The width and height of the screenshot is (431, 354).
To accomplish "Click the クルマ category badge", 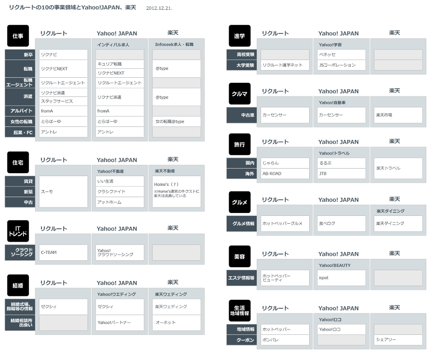I will (x=239, y=94).
